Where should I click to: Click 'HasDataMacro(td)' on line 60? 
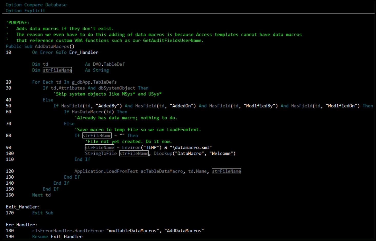93,112
